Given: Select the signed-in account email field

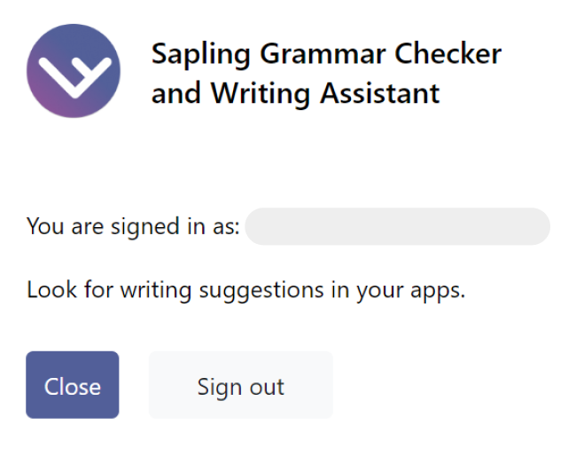Looking at the screenshot, I should [x=397, y=226].
